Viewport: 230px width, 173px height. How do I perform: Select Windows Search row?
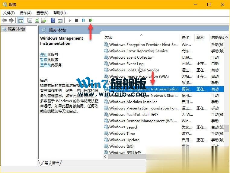click(x=164, y=127)
